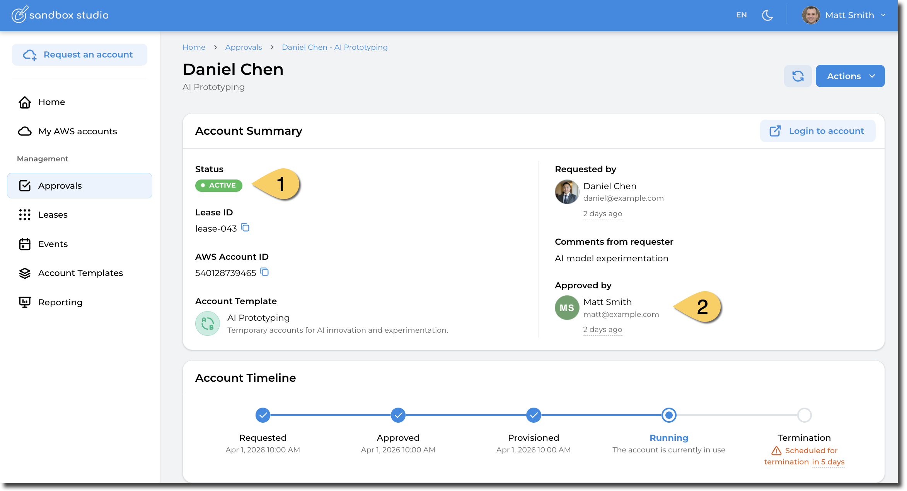
Task: Click the MS approver avatar
Action: (567, 308)
